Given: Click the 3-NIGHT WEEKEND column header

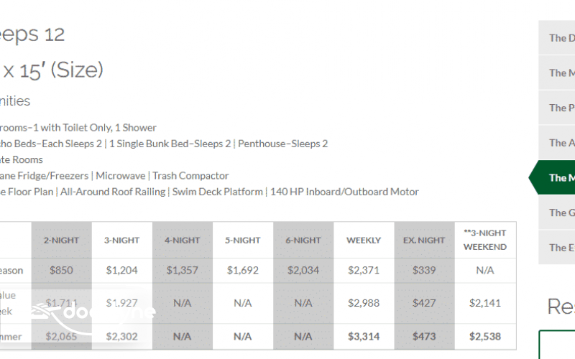Looking at the screenshot, I should coord(485,240).
